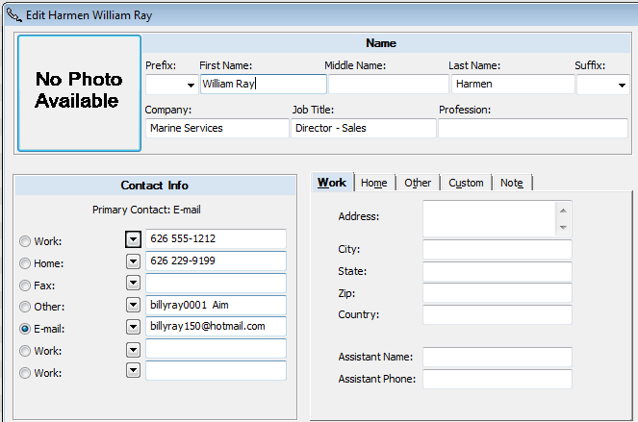
Task: Select the first Work radio button
Action: (25, 241)
